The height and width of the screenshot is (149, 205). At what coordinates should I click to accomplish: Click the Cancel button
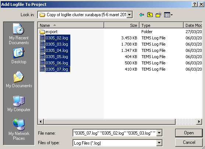click(x=189, y=142)
